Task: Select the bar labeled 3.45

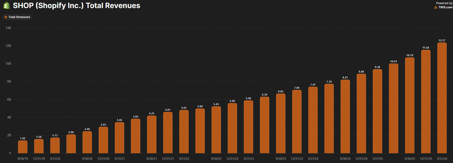Action: (x=119, y=138)
